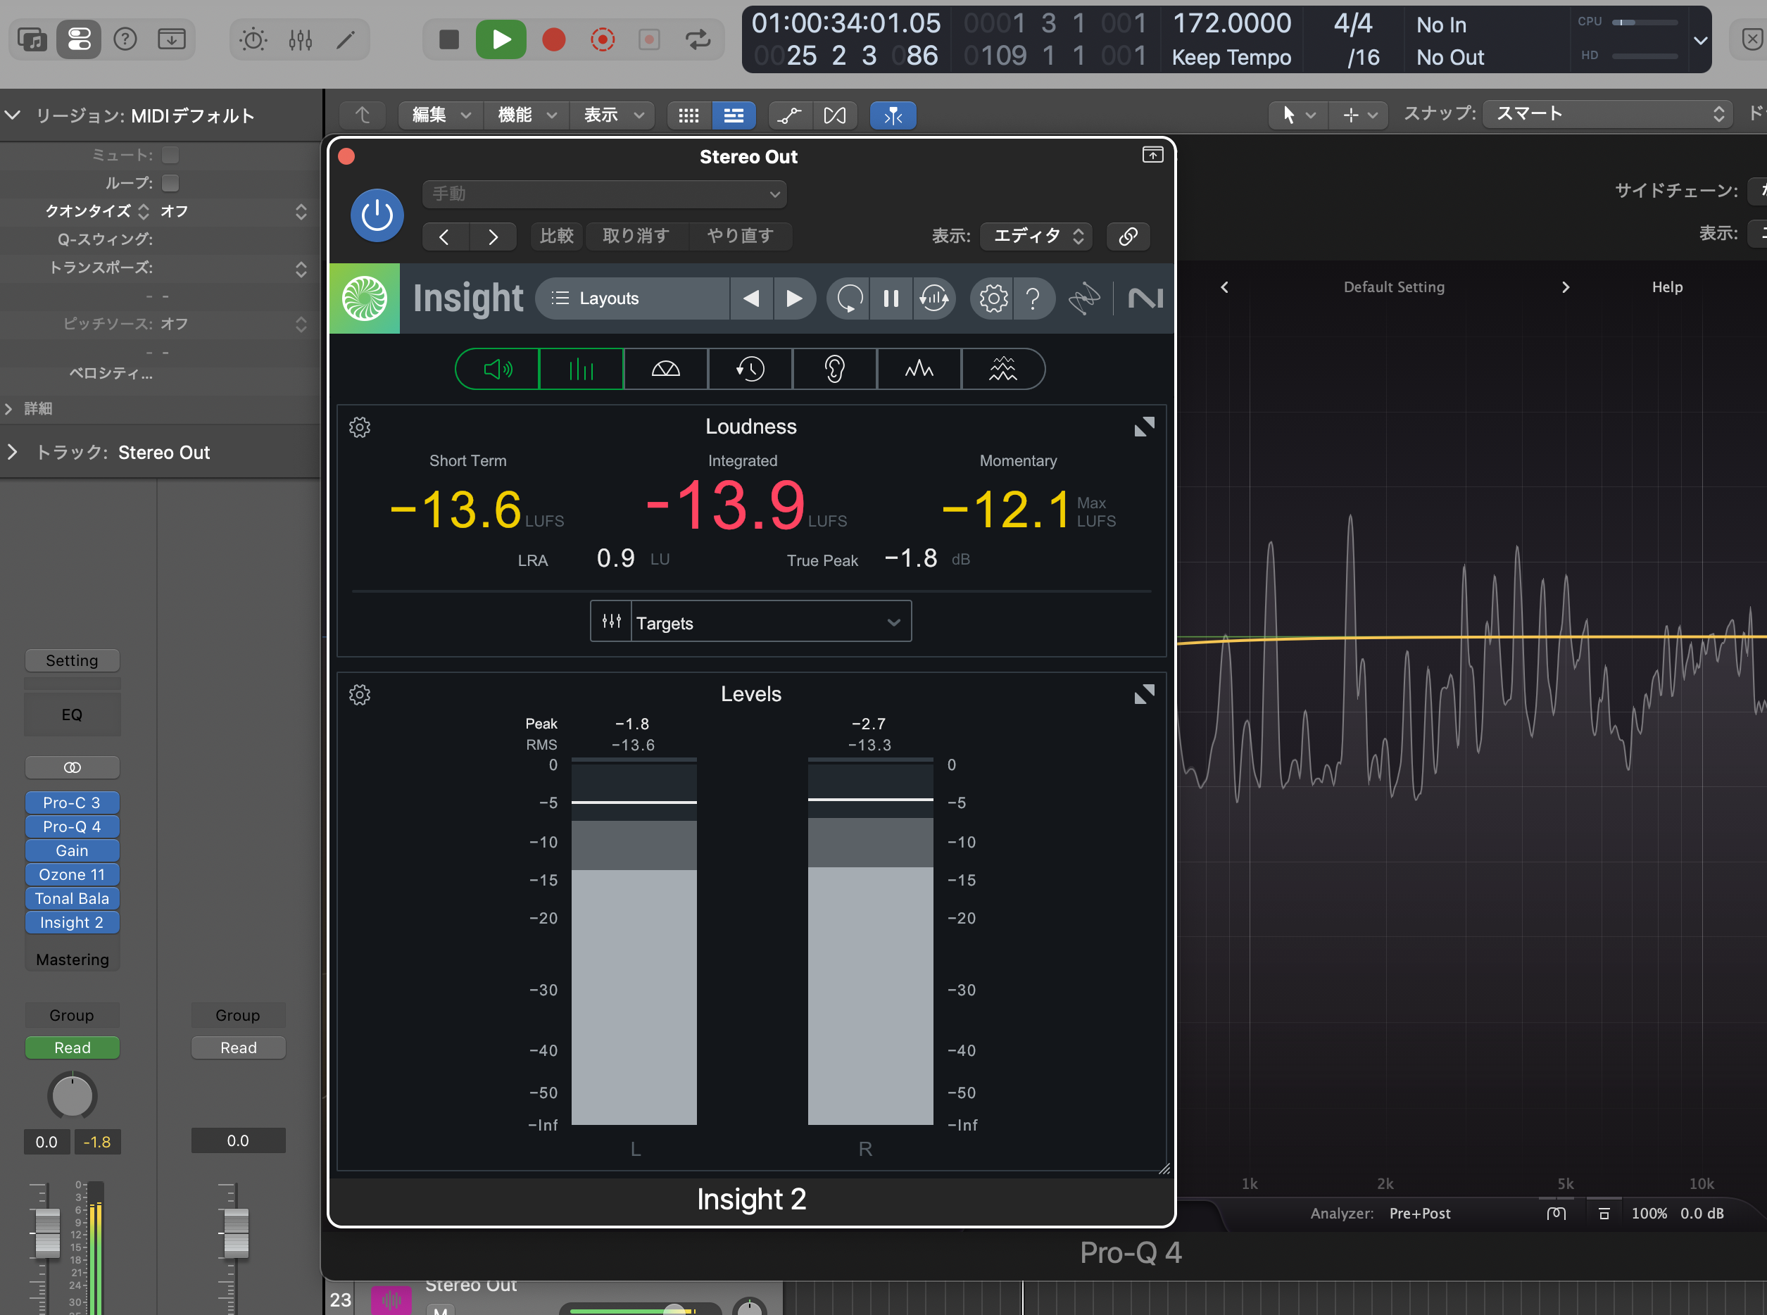This screenshot has width=1767, height=1315.
Task: Expand the Loudness panel to full view
Action: (1144, 427)
